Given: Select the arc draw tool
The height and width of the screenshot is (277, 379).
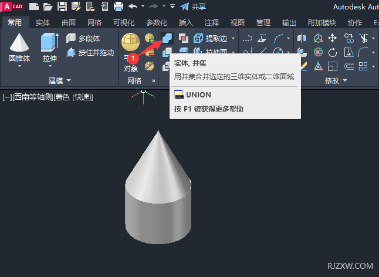Looking at the screenshot, I should (x=278, y=38).
